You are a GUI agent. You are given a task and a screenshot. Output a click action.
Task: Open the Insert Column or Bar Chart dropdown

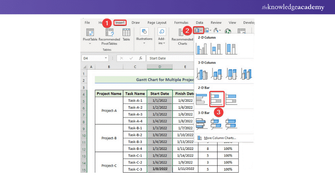(x=199, y=30)
